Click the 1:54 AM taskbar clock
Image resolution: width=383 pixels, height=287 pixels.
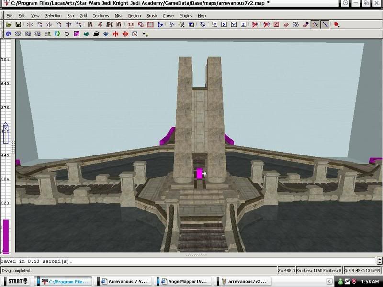point(370,282)
